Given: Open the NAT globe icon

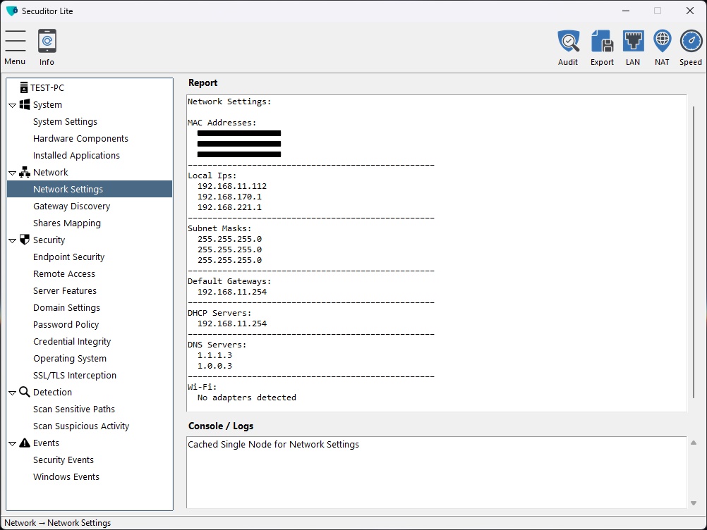Looking at the screenshot, I should 662,42.
